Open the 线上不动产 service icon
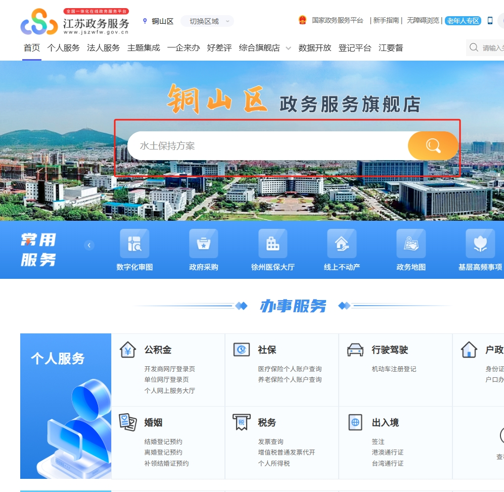504x492 pixels. tap(342, 244)
